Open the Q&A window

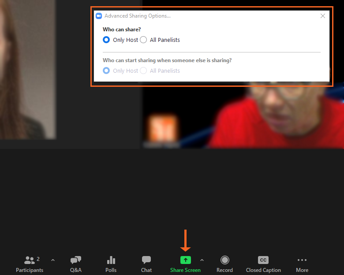click(76, 264)
